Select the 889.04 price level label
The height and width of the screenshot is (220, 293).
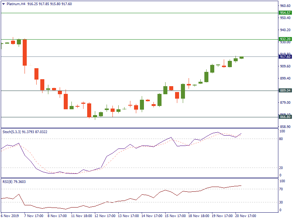(x=285, y=91)
